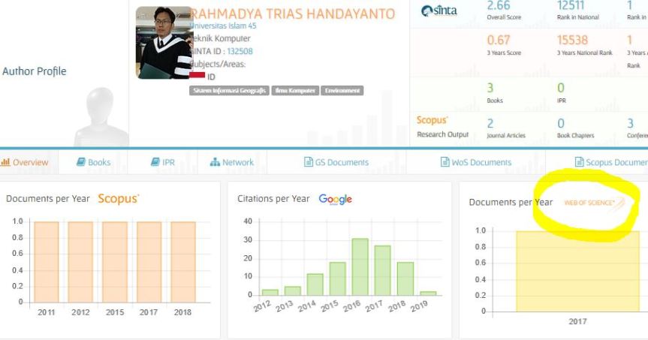Viewport: 648px width, 340px height.
Task: Click the 15538 3 Years National Rank
Action: point(572,40)
